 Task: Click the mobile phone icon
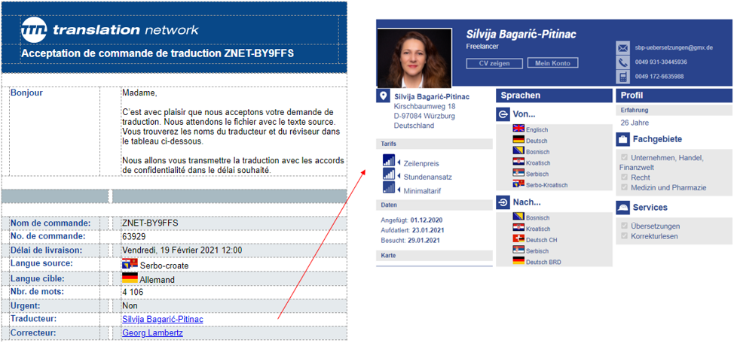point(623,77)
